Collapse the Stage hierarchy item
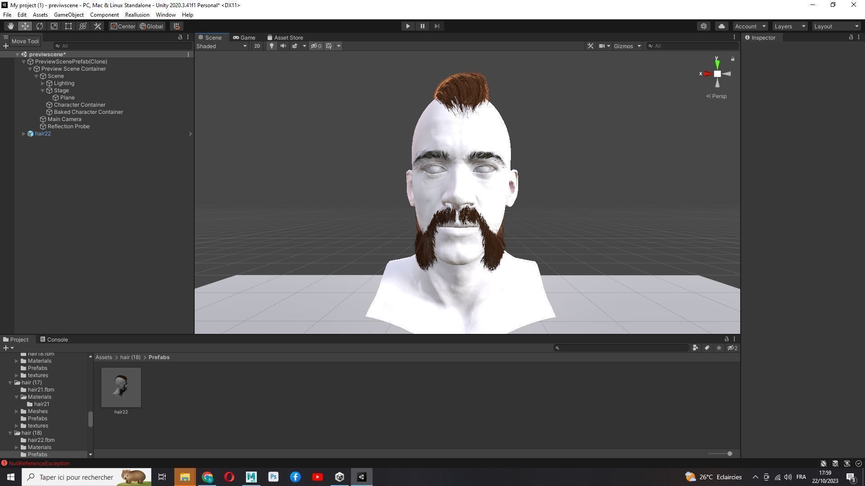Viewport: 865px width, 486px height. tap(42, 90)
